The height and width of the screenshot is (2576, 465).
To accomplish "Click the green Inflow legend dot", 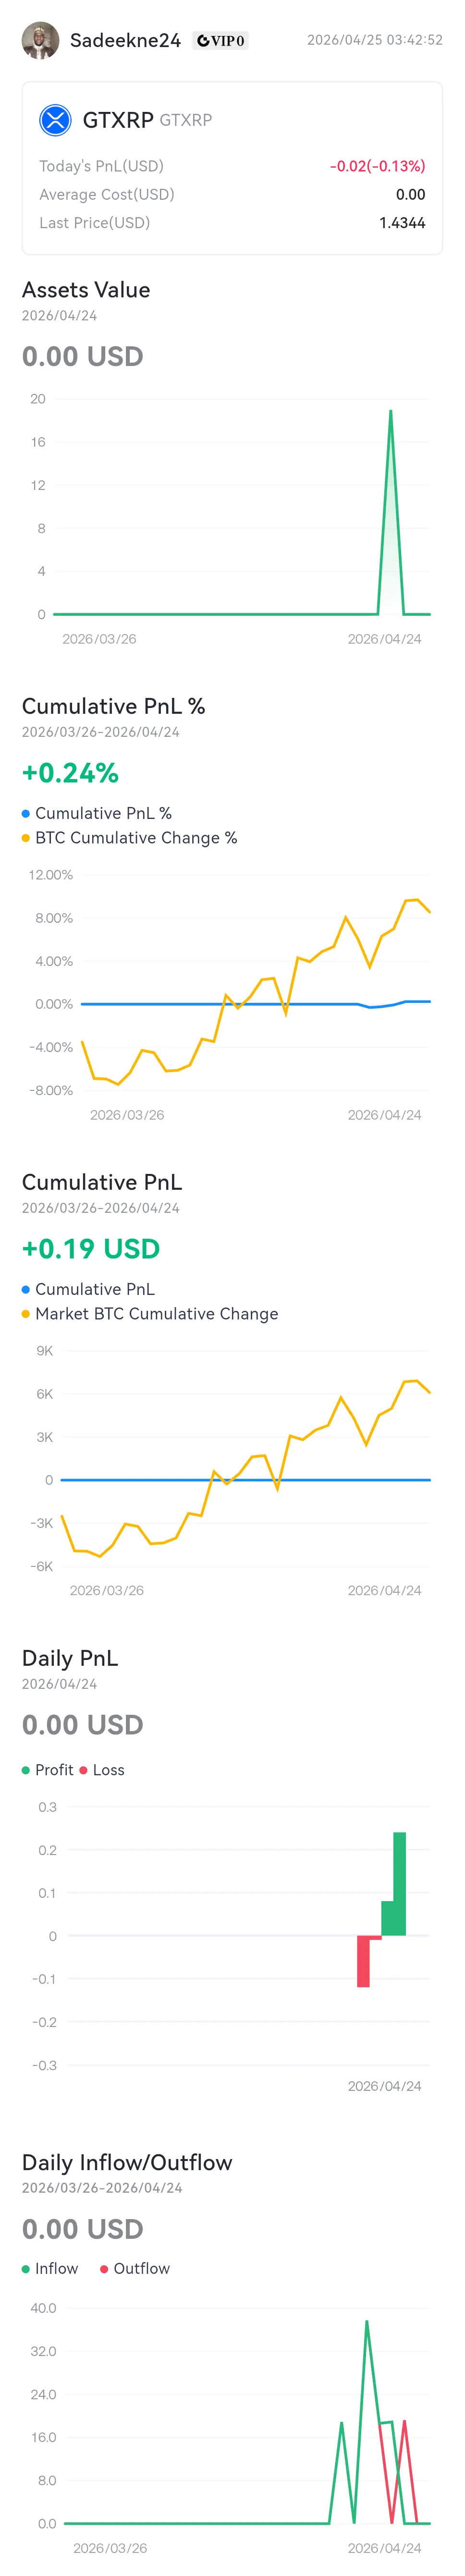I will (x=26, y=2268).
